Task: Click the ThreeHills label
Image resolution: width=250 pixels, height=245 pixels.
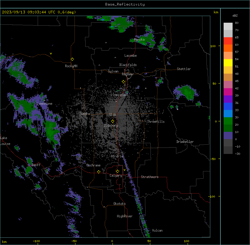Action: pyautogui.click(x=156, y=122)
